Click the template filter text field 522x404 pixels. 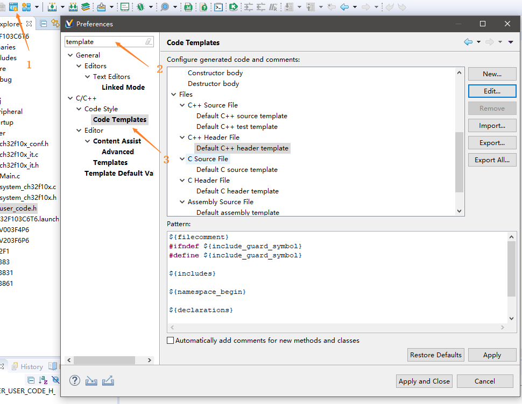pos(105,41)
